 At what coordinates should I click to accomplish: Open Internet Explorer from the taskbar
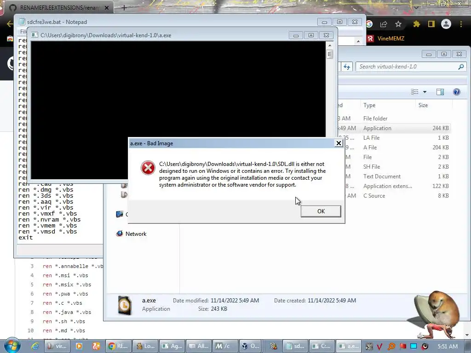click(x=35, y=347)
